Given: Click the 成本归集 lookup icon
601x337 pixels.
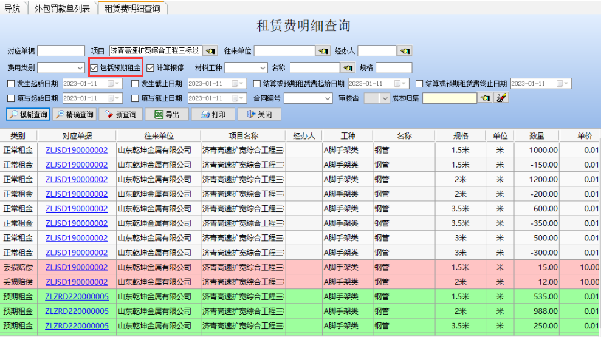Looking at the screenshot, I should [485, 98].
